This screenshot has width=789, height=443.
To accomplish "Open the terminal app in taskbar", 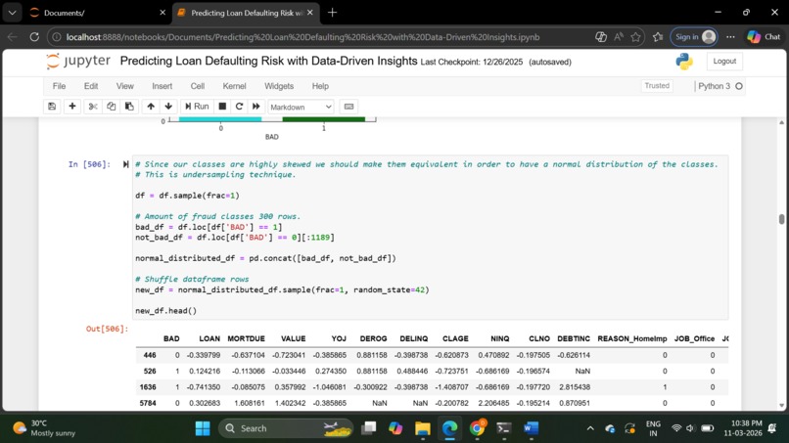I will click(x=504, y=428).
